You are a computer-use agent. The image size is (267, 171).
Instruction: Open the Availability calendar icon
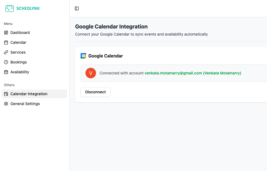pos(6,72)
